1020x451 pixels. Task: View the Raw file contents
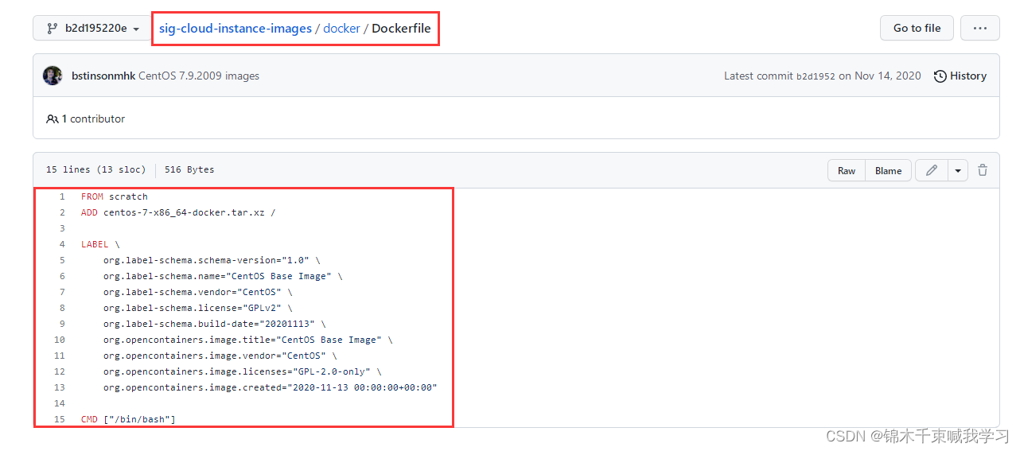click(x=847, y=170)
